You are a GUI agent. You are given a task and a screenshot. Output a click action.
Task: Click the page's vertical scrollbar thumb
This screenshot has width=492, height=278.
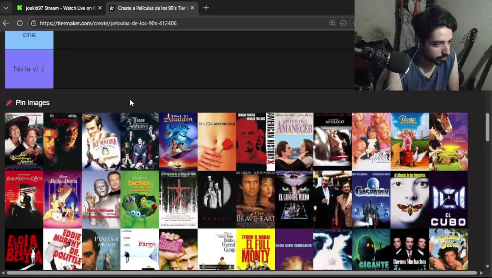pyautogui.click(x=488, y=127)
